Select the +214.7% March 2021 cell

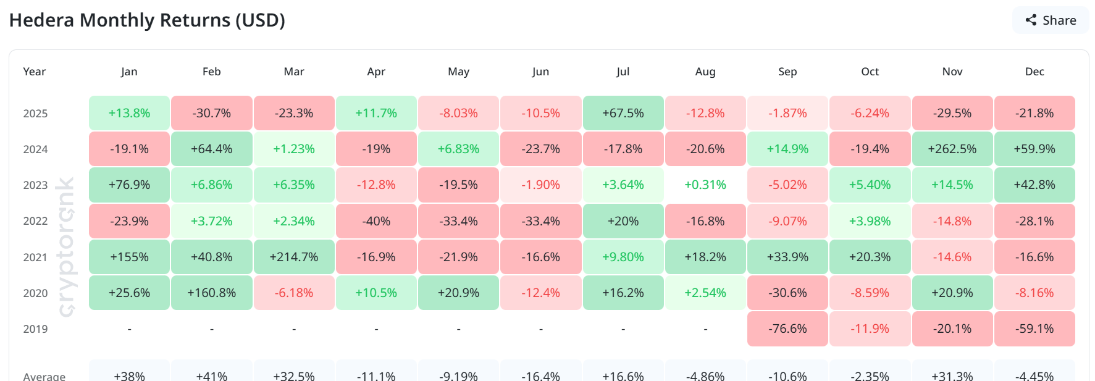click(x=294, y=257)
